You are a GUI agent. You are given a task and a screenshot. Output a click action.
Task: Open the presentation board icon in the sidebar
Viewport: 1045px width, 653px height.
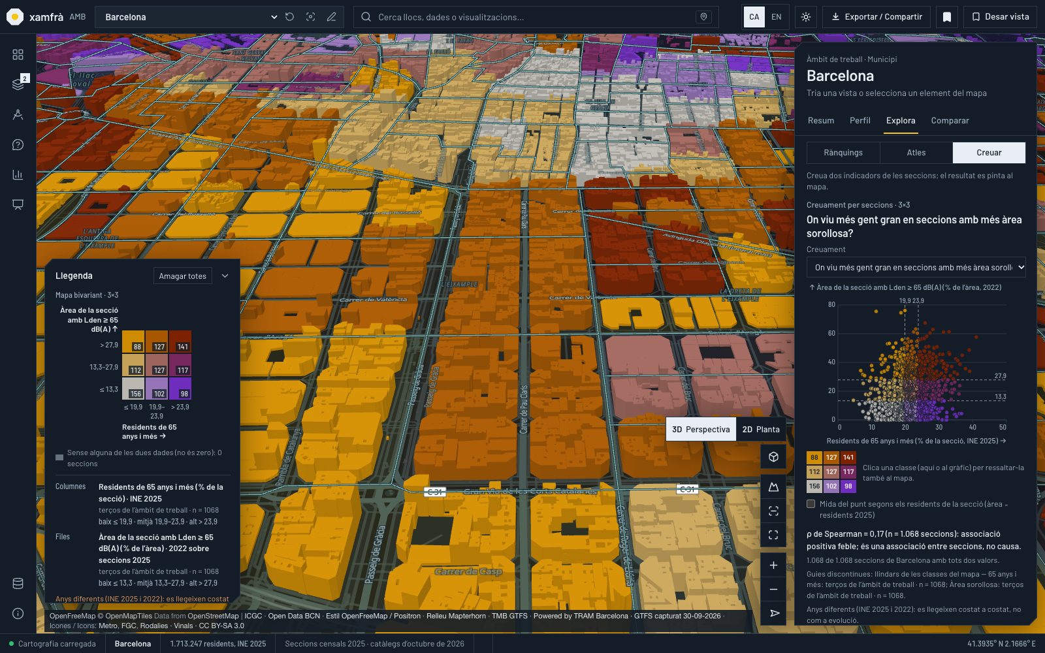coord(18,205)
